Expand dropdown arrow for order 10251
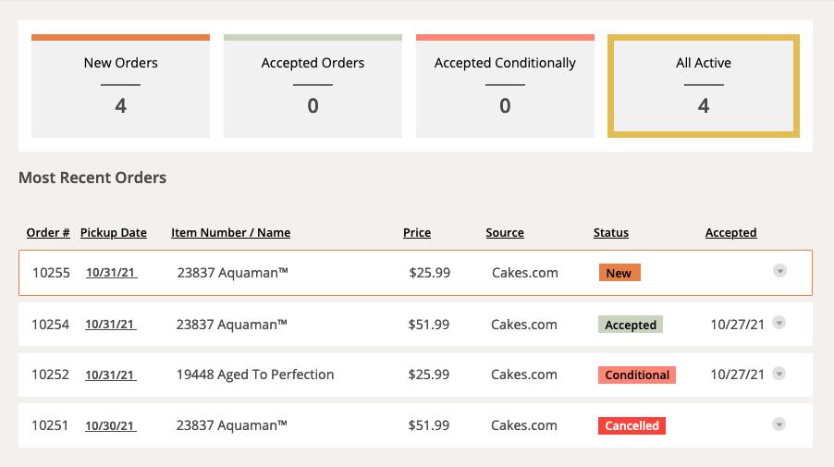The image size is (834, 467). tap(779, 424)
